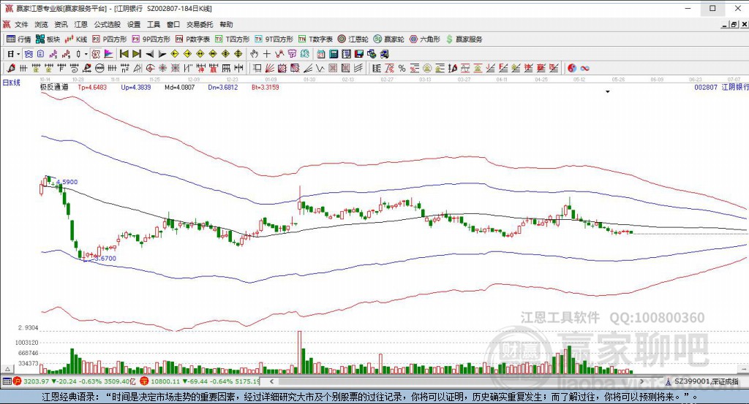Click the n² tool icon
Viewport: 749px width, 404px height.
click(124, 68)
